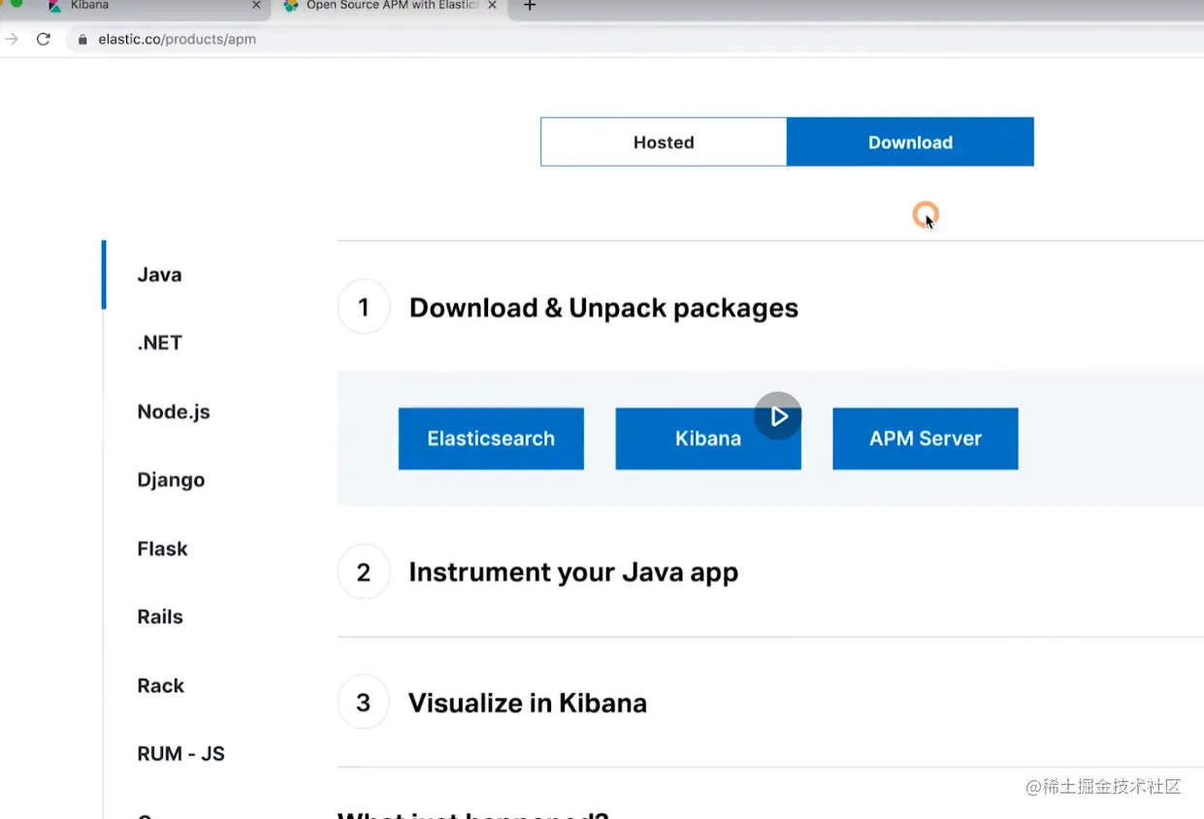Choose RUM - JS in the sidebar
Screen dimensions: 1204x819
180,754
